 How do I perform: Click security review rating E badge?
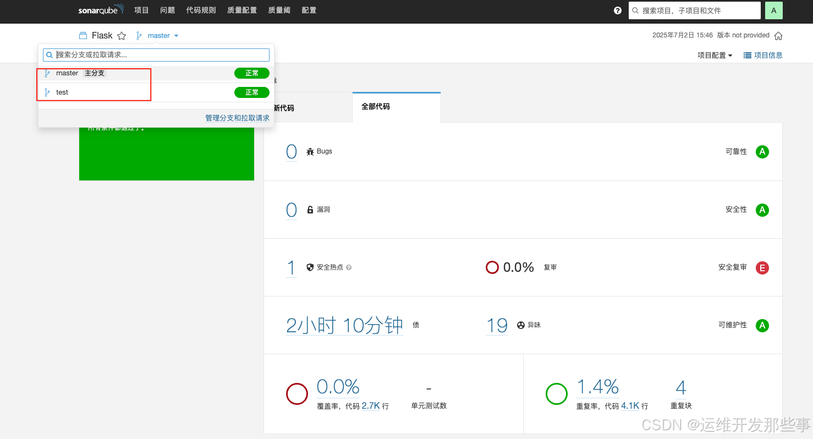point(762,268)
